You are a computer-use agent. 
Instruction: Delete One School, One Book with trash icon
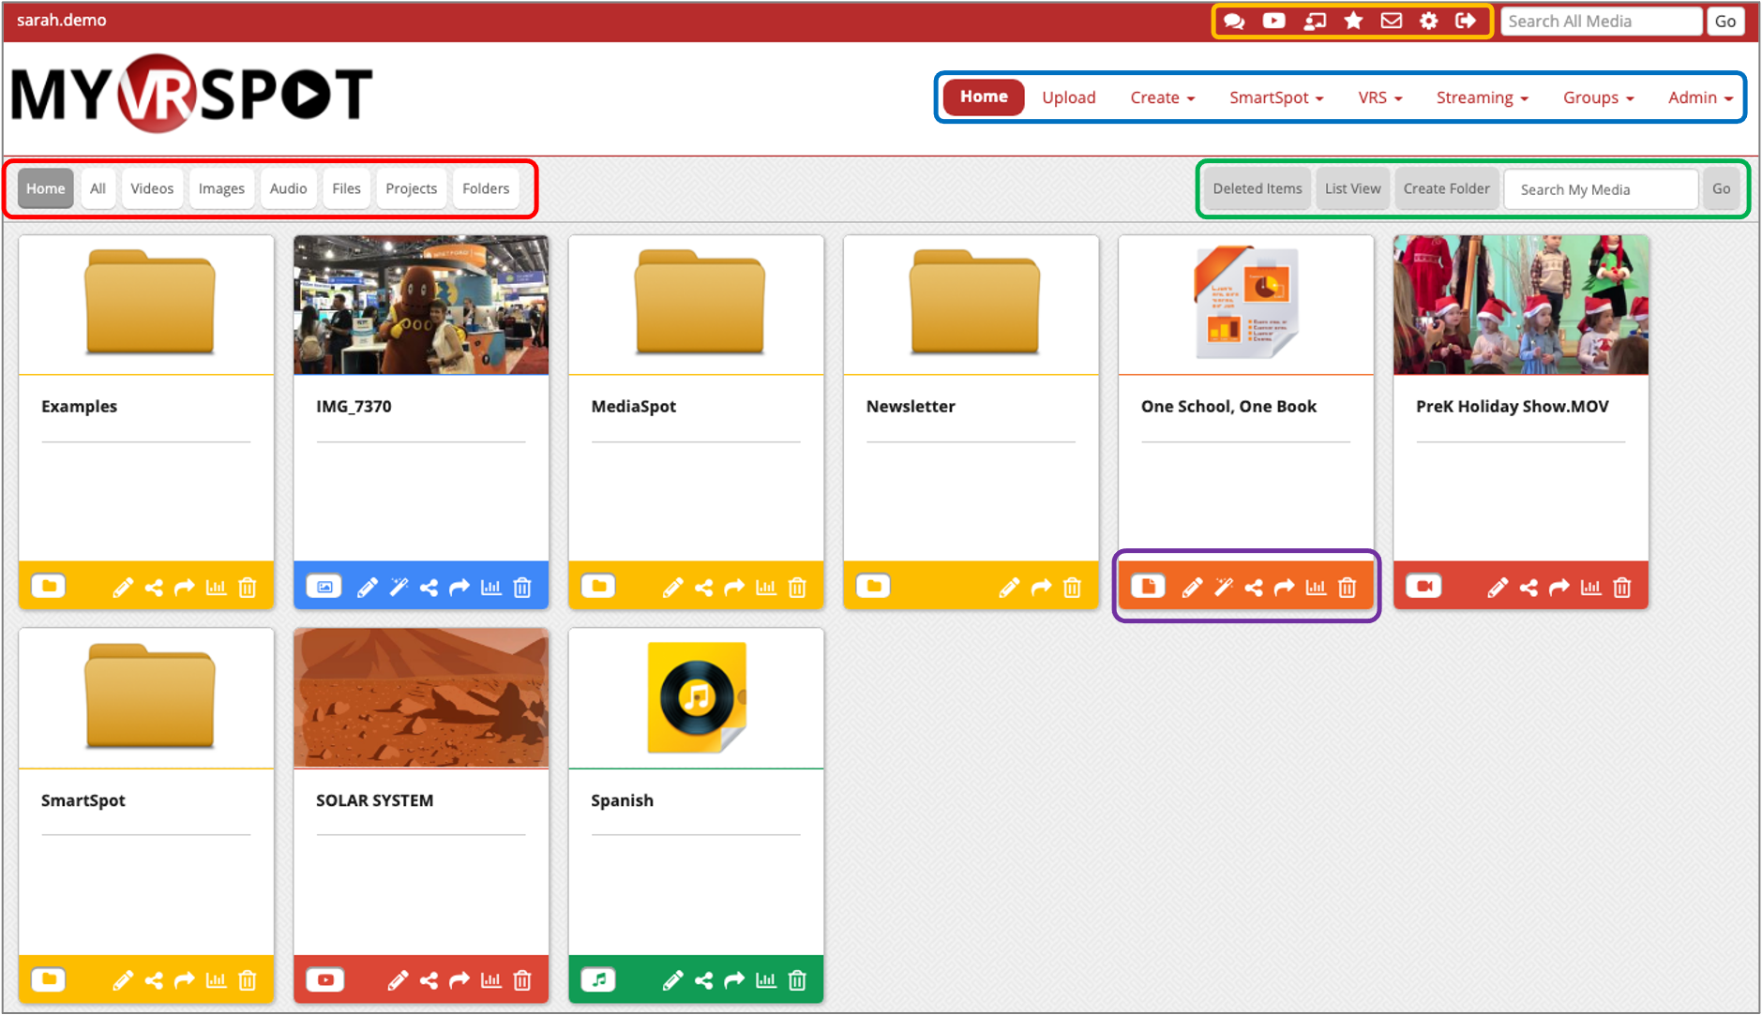[x=1348, y=588]
